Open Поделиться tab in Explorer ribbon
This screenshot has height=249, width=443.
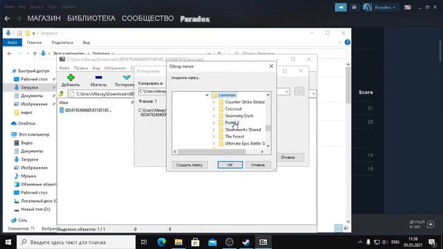[62, 43]
